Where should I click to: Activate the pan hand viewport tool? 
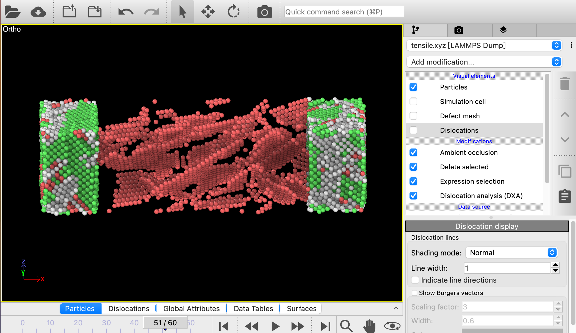click(x=369, y=326)
